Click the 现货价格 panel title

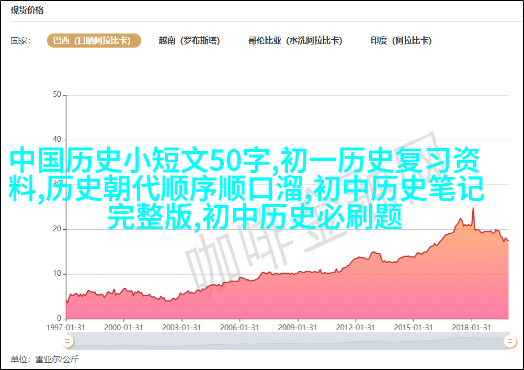tap(27, 10)
